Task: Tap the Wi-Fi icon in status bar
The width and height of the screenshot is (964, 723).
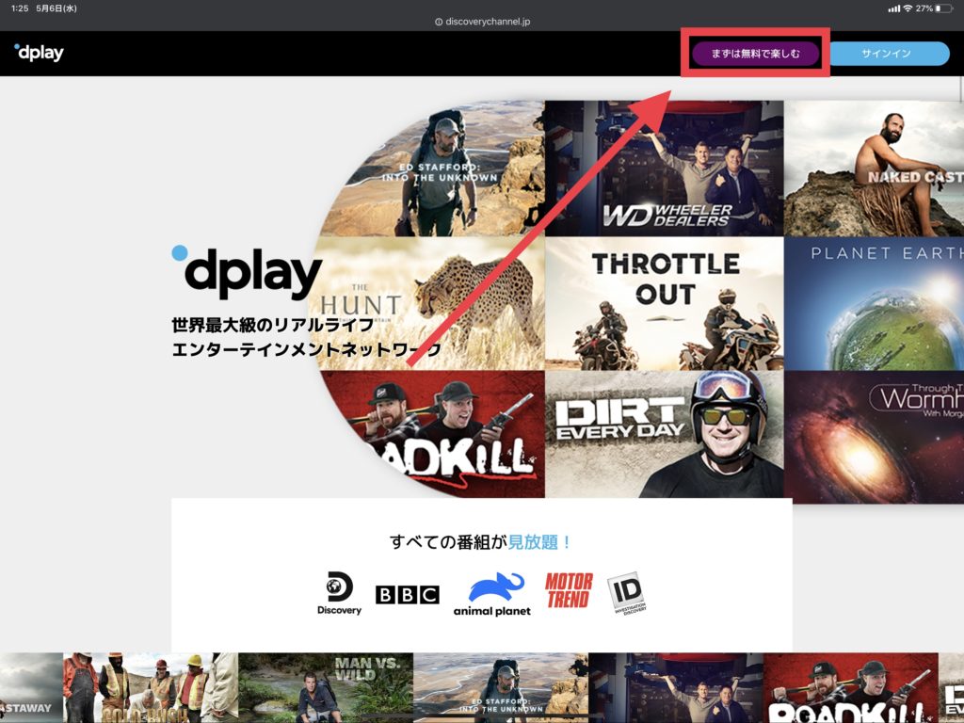Action: [x=908, y=8]
